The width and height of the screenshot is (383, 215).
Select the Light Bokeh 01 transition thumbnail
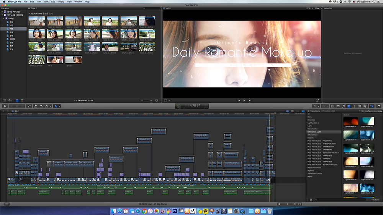click(x=350, y=121)
